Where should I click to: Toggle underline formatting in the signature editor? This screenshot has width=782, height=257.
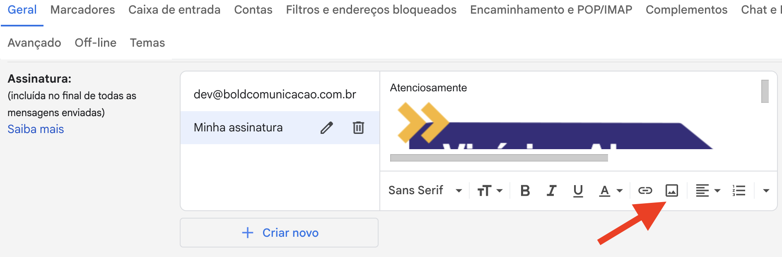[x=578, y=190]
